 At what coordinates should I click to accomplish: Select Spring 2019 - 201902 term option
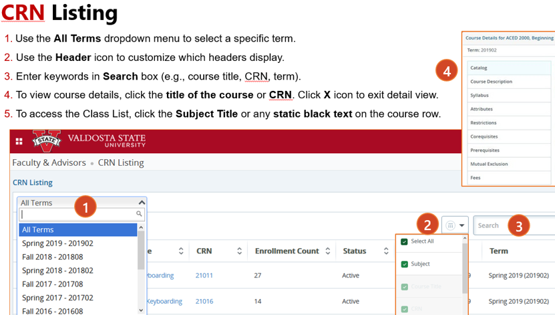[57, 243]
